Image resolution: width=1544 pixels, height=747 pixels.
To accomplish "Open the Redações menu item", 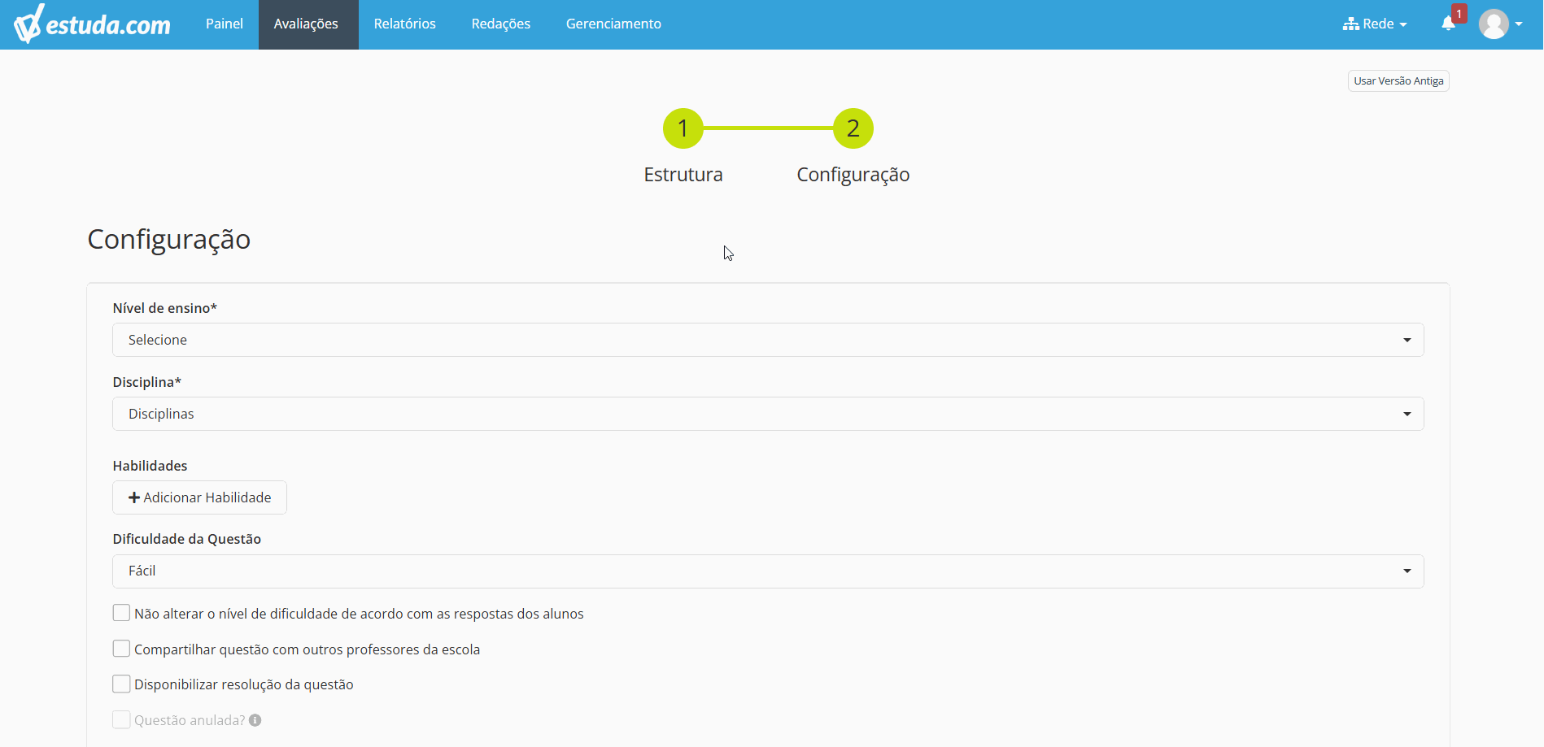I will click(501, 24).
